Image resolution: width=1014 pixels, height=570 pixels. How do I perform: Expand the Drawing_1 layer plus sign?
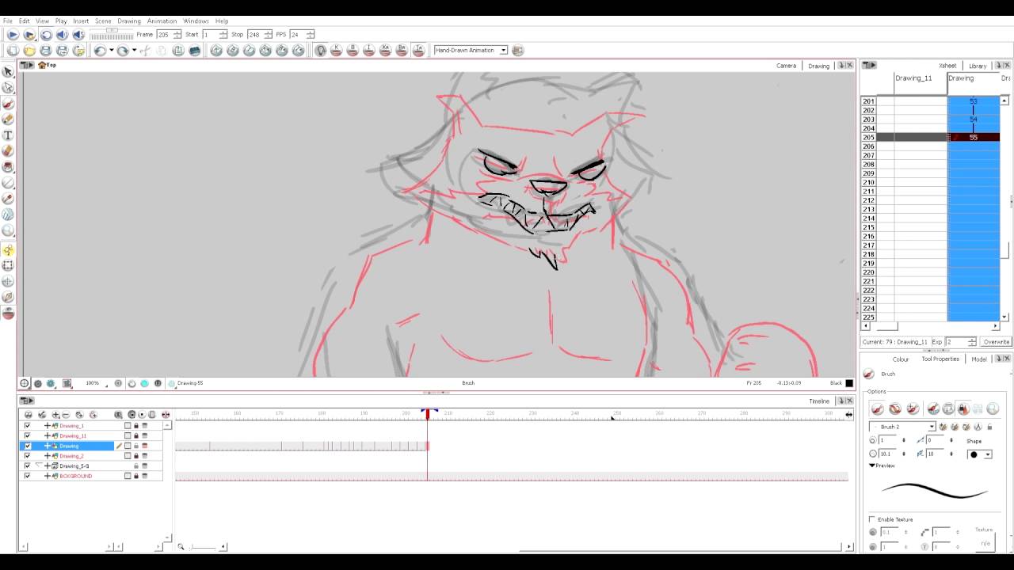tap(47, 426)
